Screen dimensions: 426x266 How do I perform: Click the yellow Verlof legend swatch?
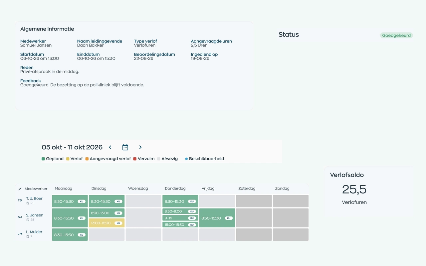pos(68,159)
